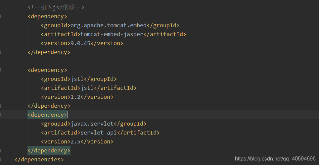Click the servlet-api artifactId value
319x165 pixels.
point(99,133)
